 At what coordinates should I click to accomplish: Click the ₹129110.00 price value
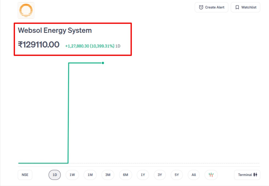click(x=39, y=44)
